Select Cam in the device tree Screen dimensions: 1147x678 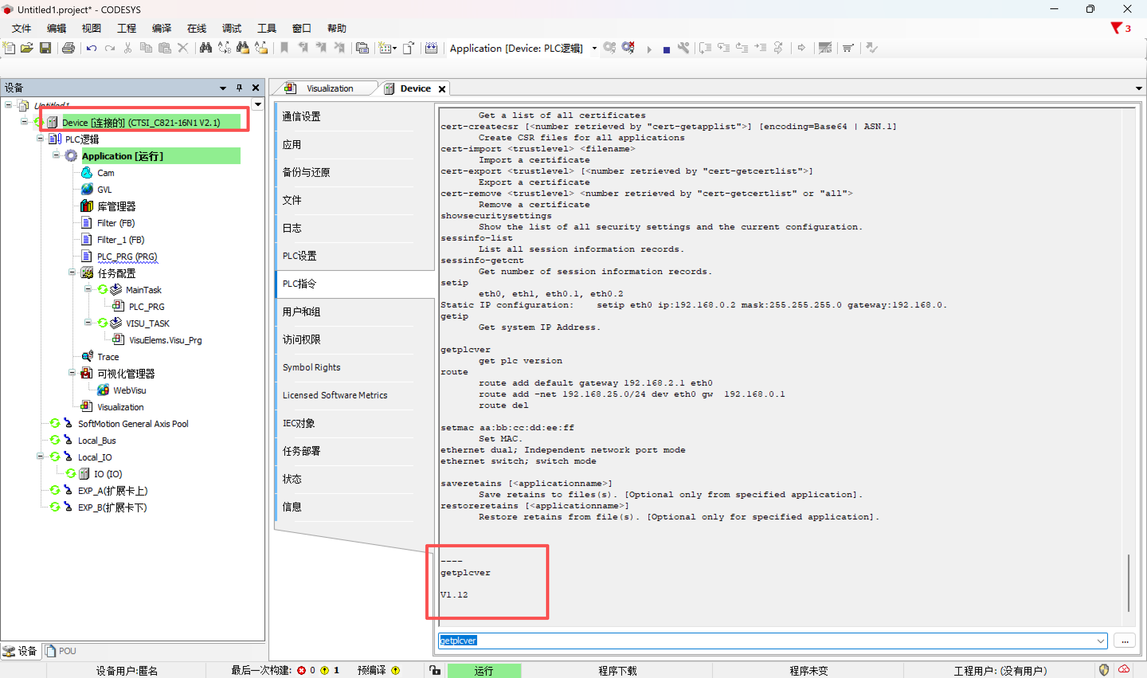(x=106, y=173)
